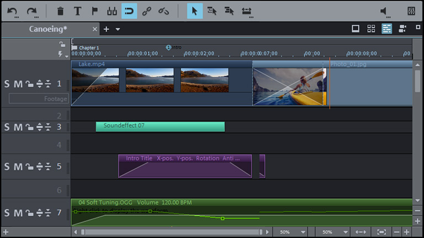The width and height of the screenshot is (424, 238).
Task: Toggle lock on track 5
Action: coord(29,166)
